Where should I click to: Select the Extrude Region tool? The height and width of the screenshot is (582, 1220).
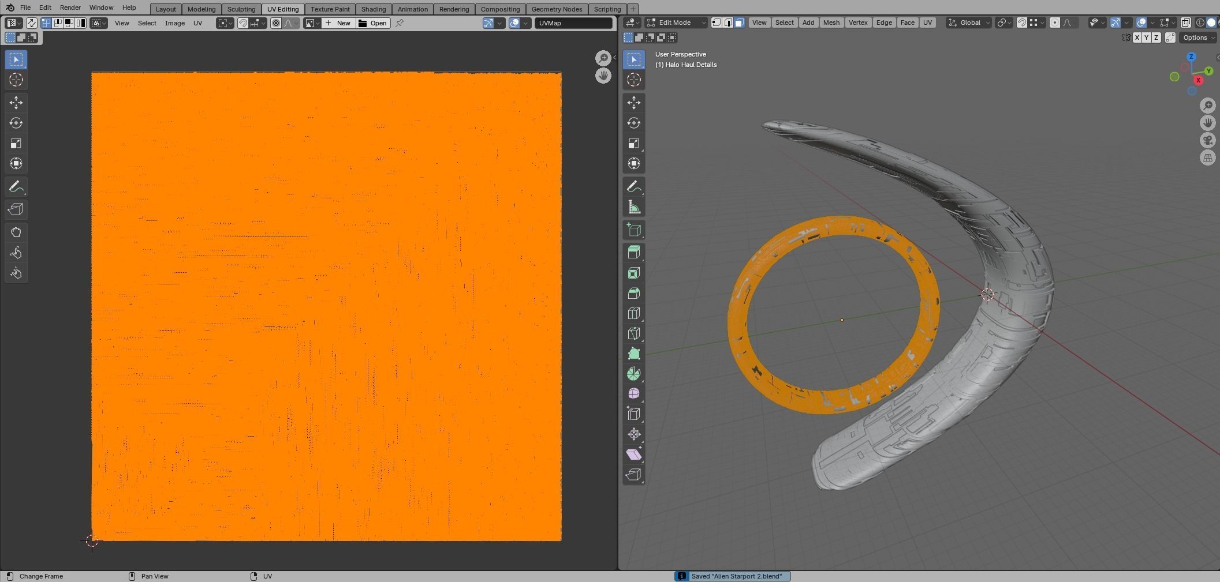click(634, 252)
